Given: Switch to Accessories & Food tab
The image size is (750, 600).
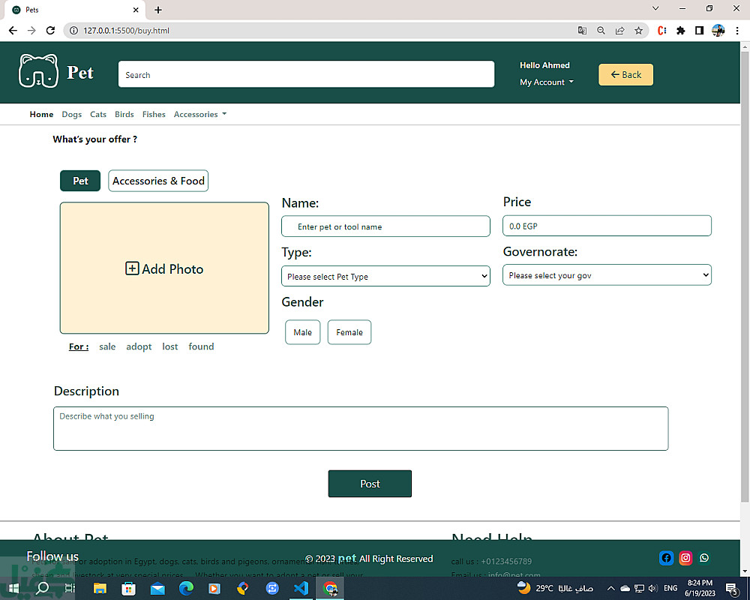Looking at the screenshot, I should [x=158, y=181].
